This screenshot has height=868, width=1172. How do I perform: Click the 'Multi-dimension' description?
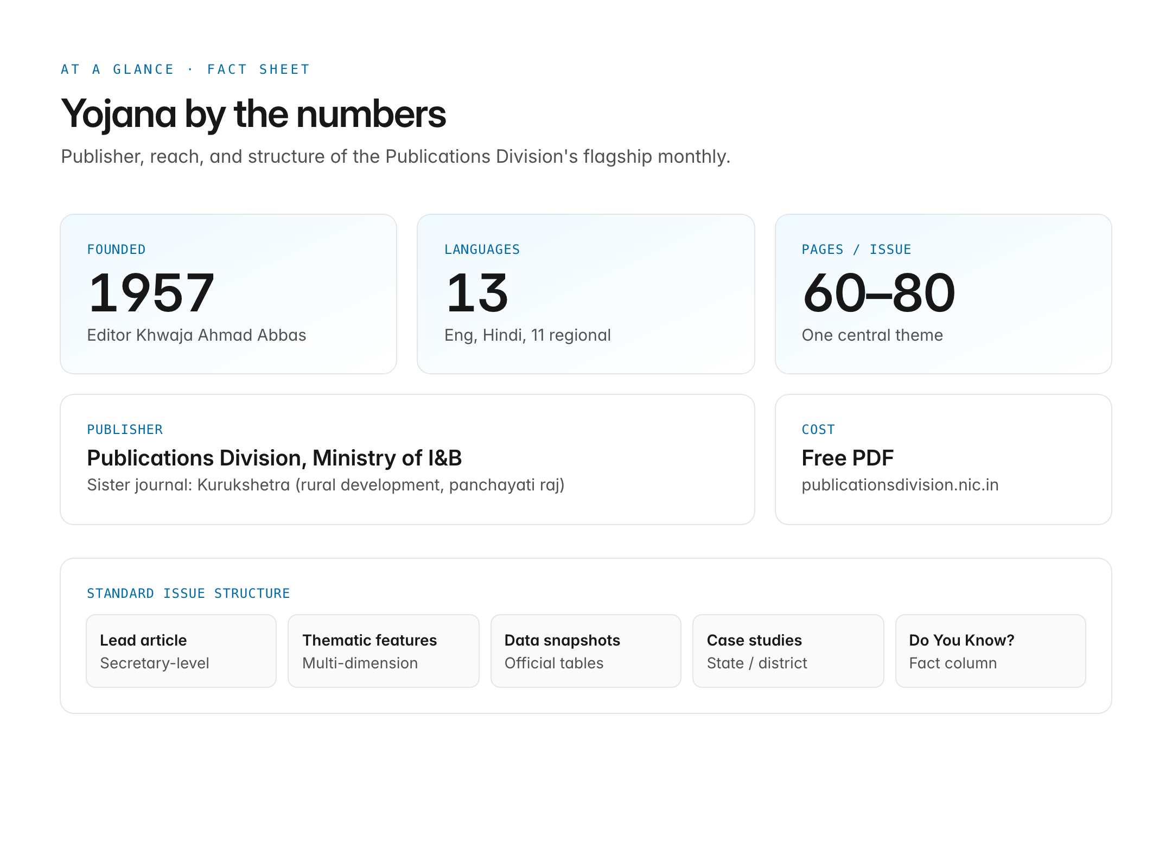pos(360,663)
